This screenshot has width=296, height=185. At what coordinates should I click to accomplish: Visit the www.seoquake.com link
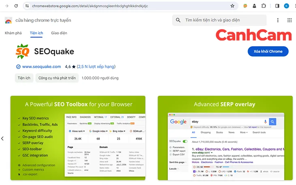click(x=41, y=67)
